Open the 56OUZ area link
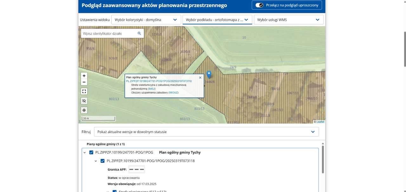Image resolution: width=406 pixels, height=192 pixels. tap(174, 93)
